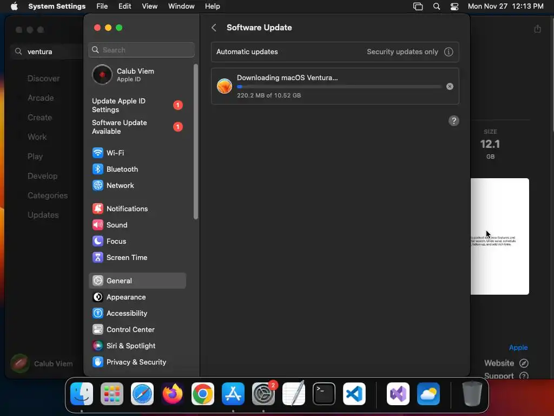This screenshot has height=416, width=554.
Task: Open the Trash in the Dock
Action: (x=472, y=394)
